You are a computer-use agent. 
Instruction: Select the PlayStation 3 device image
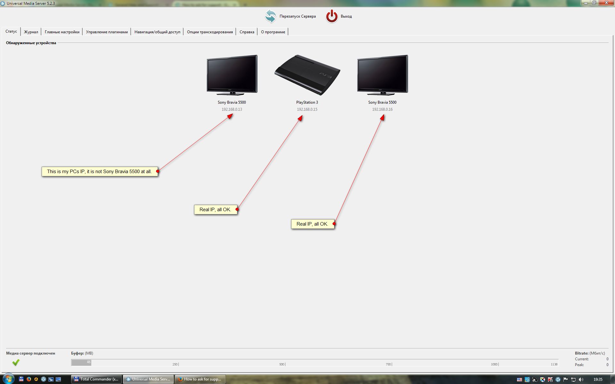[x=307, y=75]
